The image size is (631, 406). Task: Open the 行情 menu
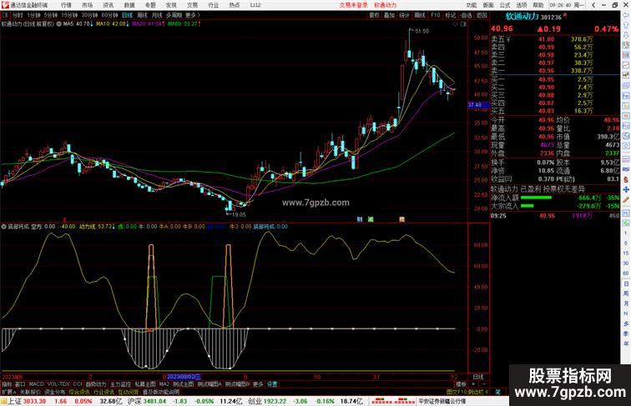66,5
